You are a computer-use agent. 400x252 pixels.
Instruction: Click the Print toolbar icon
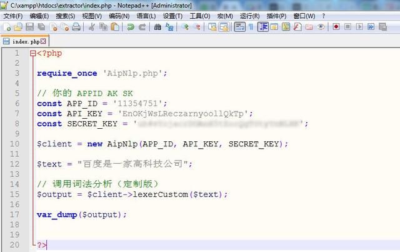(x=76, y=27)
